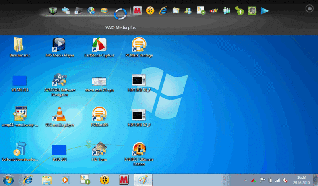
Task: Click the green plus icon in the dock
Action: tap(239, 11)
